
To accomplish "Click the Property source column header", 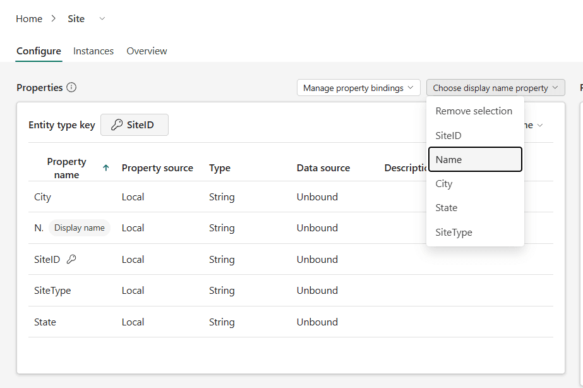I will point(157,168).
